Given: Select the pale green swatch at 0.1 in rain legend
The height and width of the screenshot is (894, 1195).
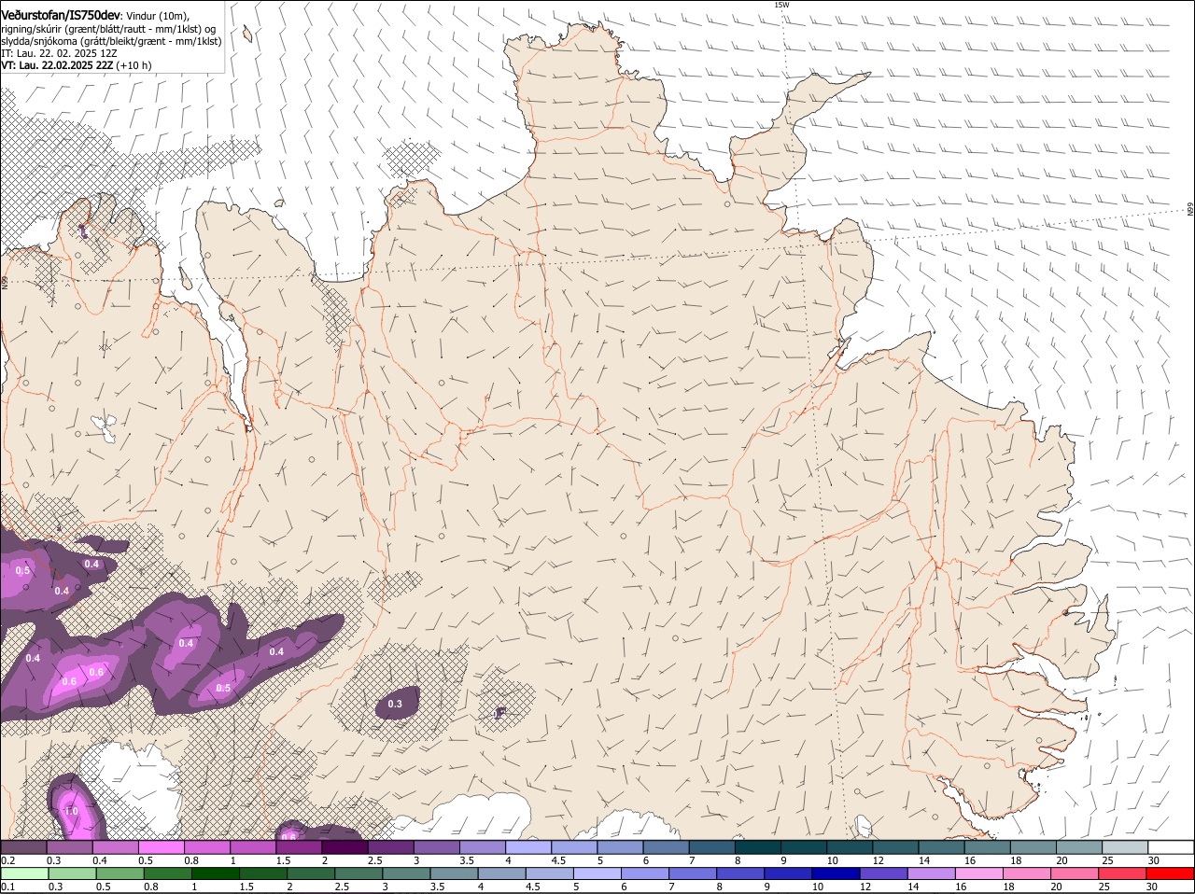Looking at the screenshot, I should [x=24, y=874].
